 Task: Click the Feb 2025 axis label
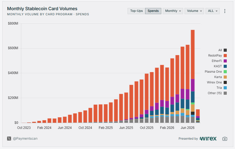pos(106,128)
